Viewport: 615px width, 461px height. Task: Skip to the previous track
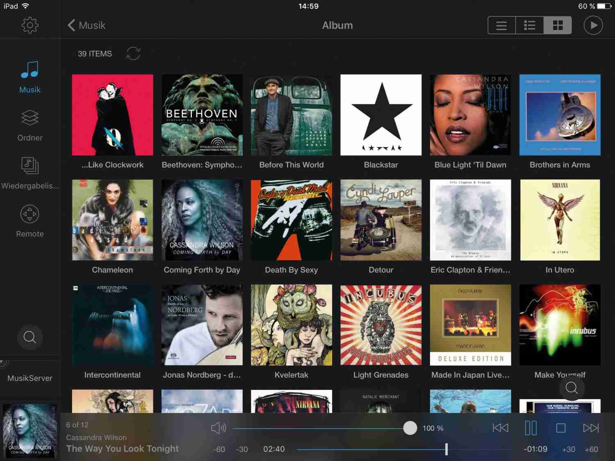500,428
